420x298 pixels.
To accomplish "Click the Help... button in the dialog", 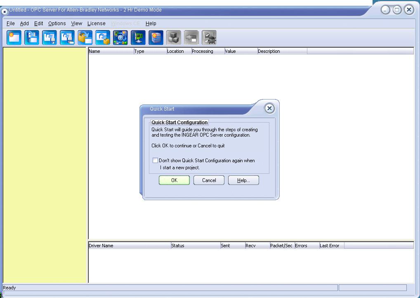I will 243,180.
